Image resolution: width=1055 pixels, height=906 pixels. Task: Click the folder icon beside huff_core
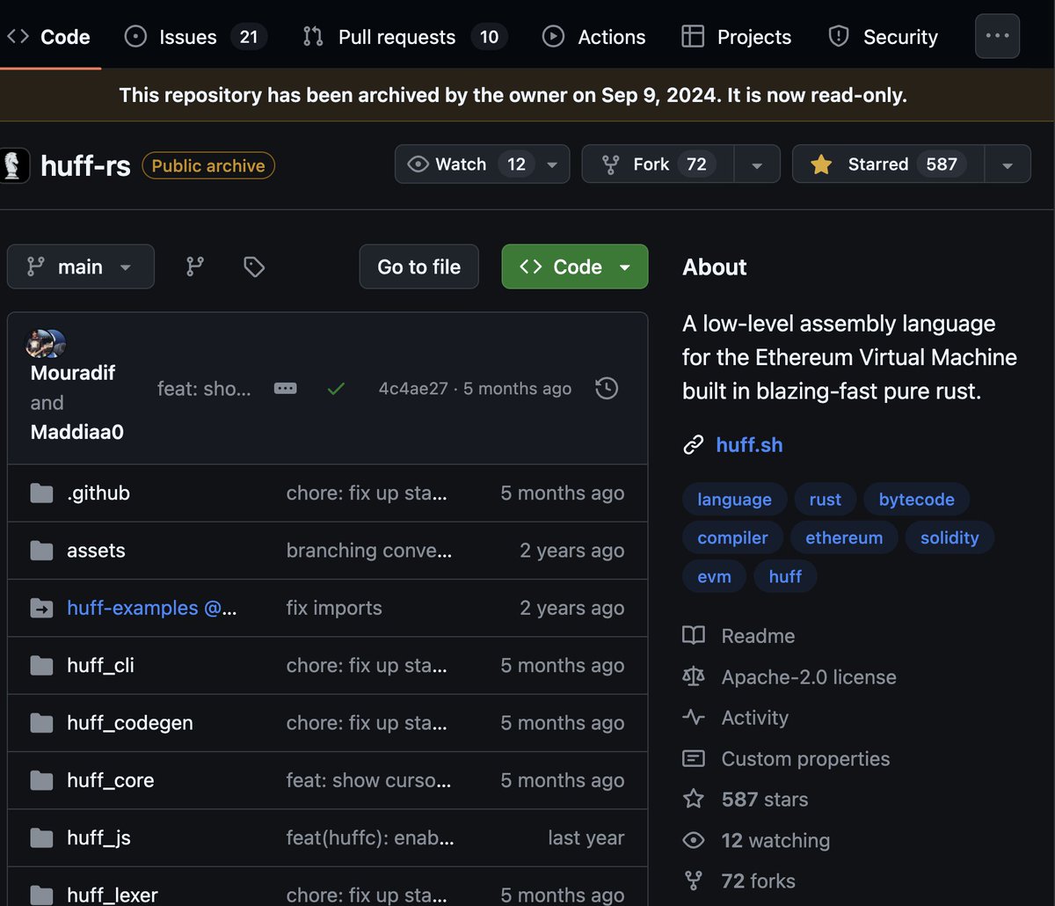coord(41,780)
